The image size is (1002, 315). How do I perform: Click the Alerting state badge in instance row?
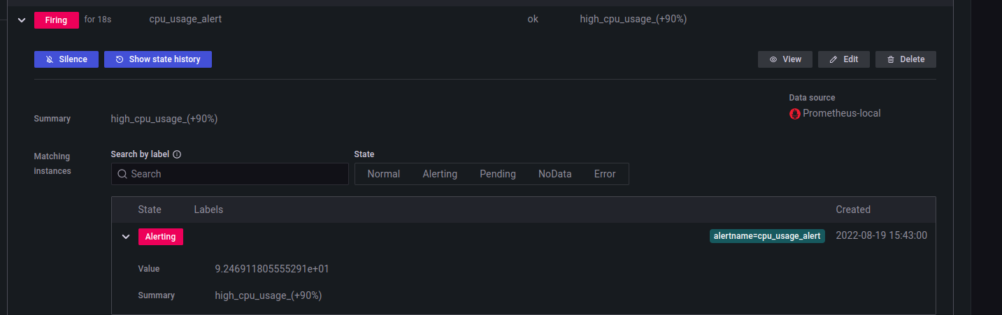[160, 237]
